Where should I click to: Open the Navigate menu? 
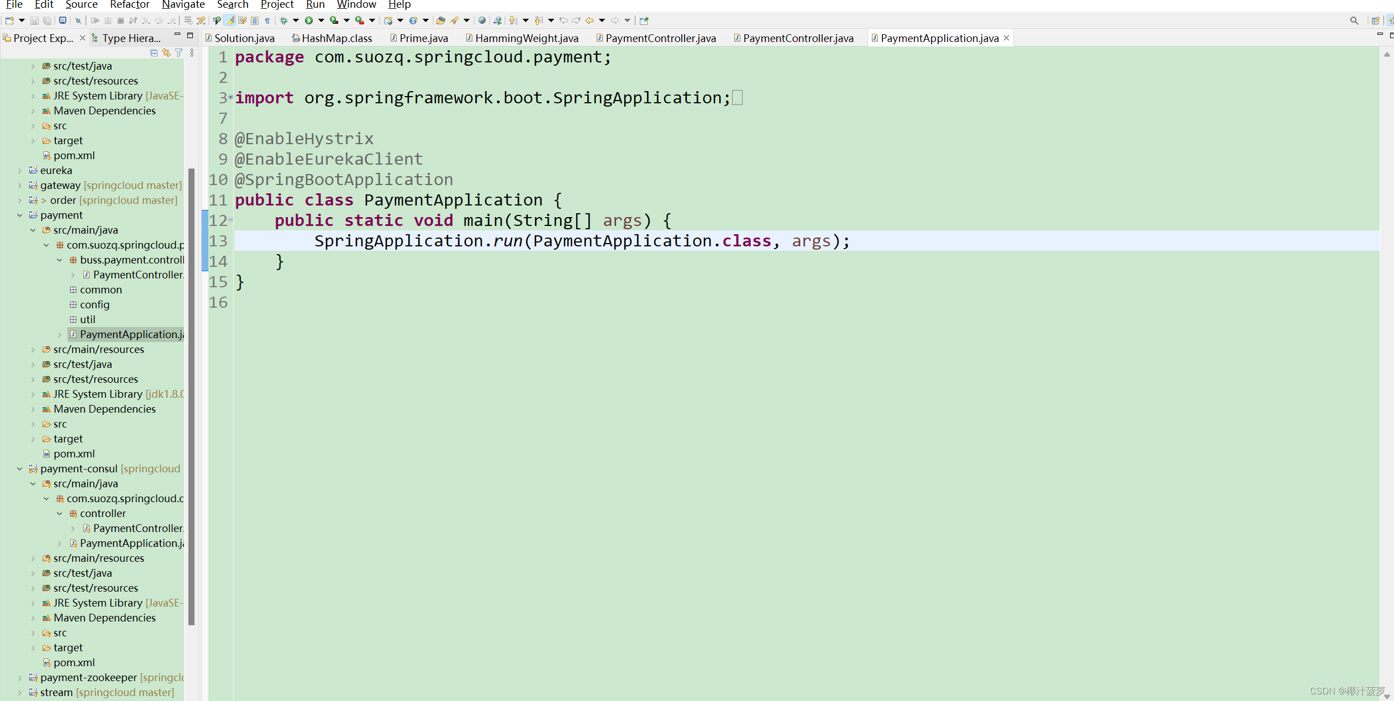(x=183, y=5)
